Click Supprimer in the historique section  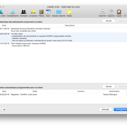[122, 21]
